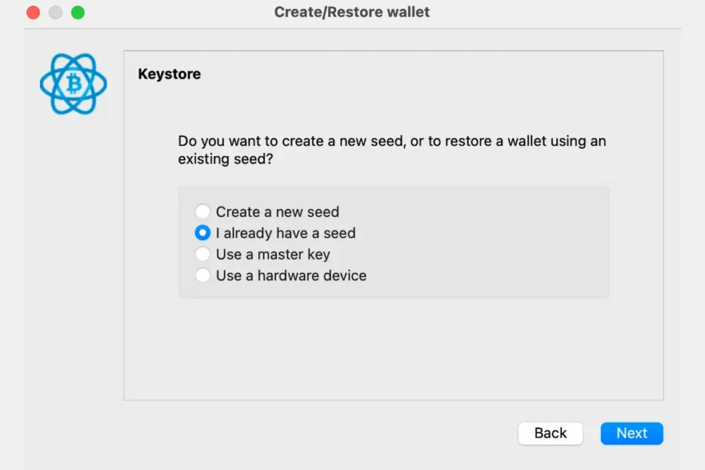705x470 pixels.
Task: Click the green maximize window button
Action: pyautogui.click(x=78, y=12)
